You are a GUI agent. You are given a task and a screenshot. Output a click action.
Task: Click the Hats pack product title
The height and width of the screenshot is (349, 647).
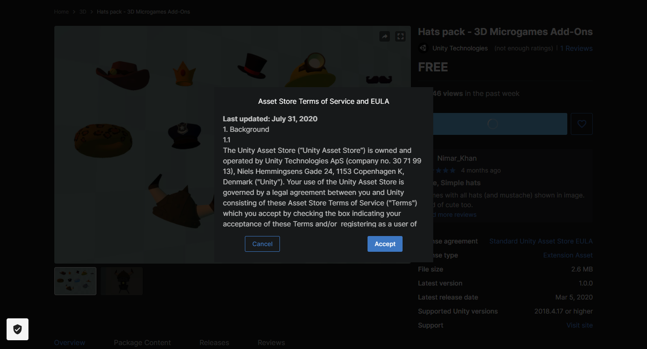tap(505, 32)
